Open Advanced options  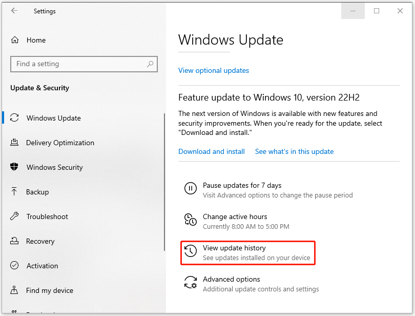252,284
